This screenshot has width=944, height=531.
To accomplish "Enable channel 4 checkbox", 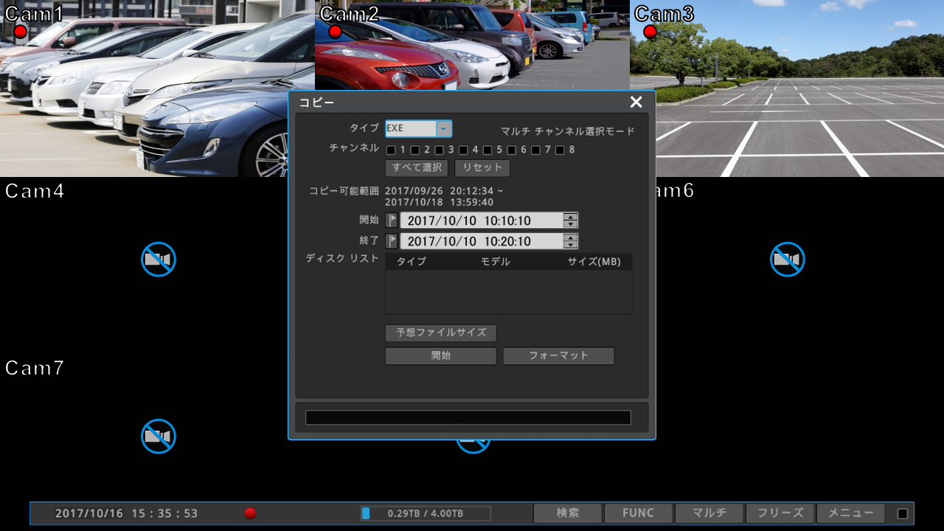I will (463, 150).
